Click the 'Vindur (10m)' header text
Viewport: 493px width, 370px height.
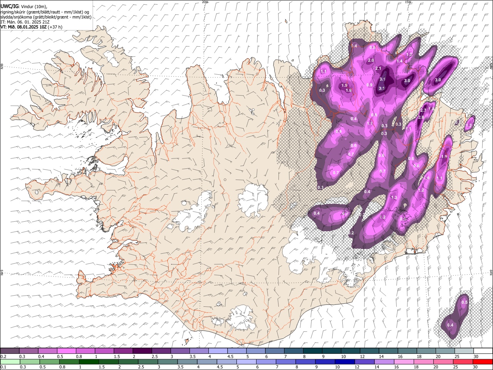pyautogui.click(x=33, y=6)
